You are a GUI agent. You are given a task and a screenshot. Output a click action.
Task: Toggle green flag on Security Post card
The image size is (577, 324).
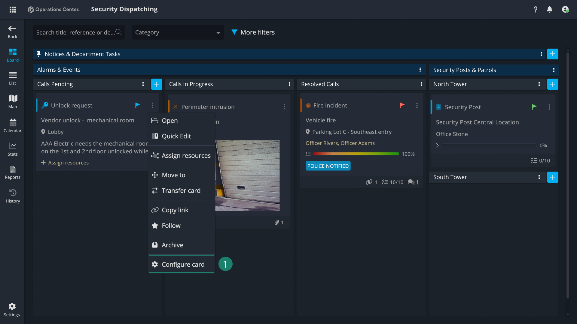[534, 107]
